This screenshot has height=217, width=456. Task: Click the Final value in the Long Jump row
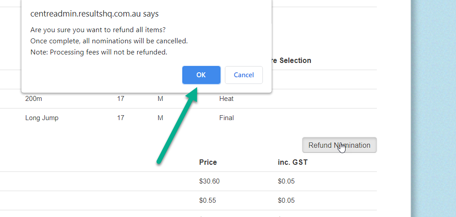[227, 118]
